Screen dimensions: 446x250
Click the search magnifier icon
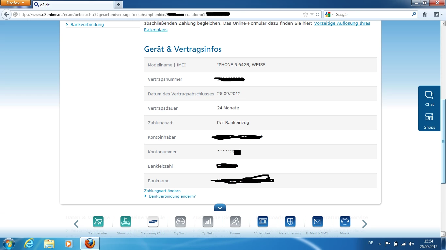click(414, 14)
